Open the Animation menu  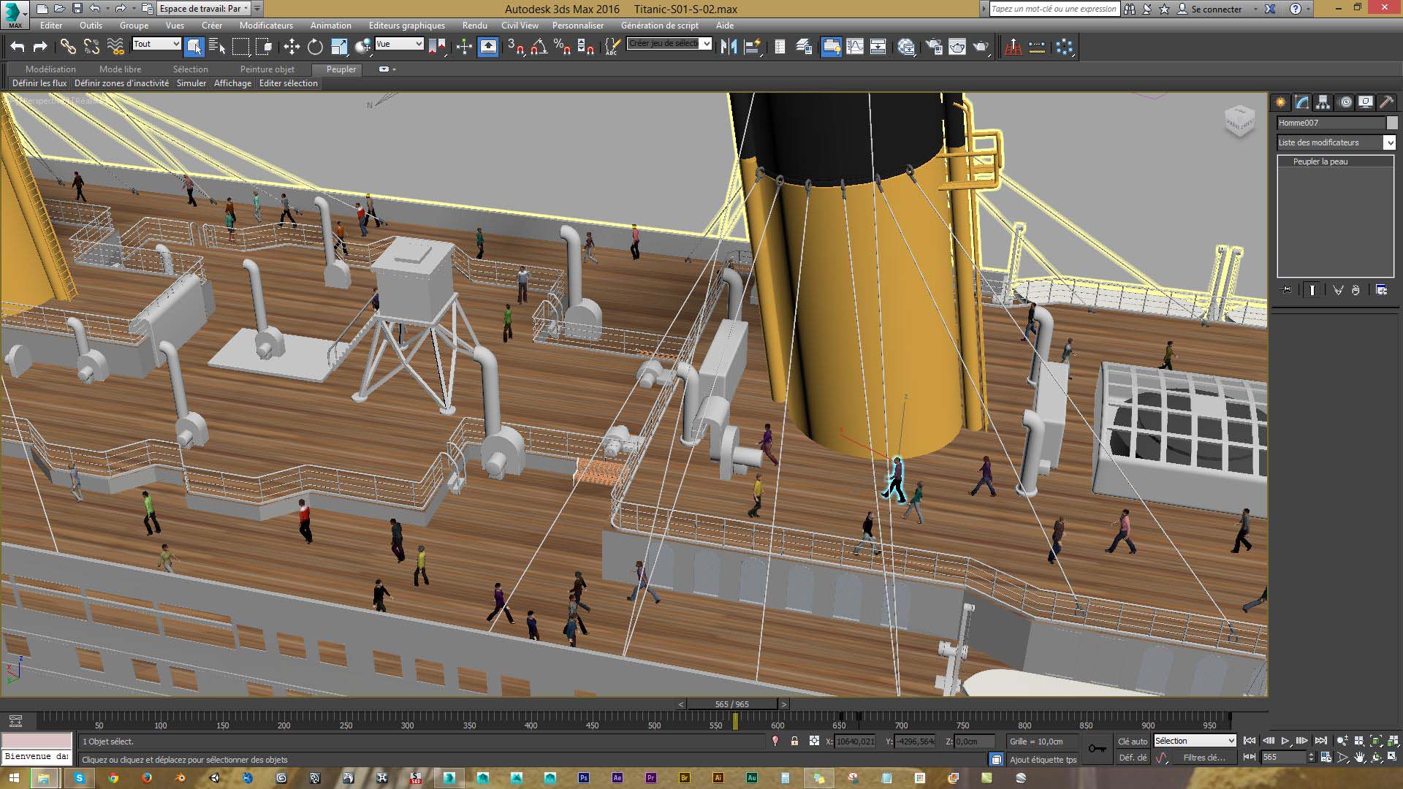coord(330,25)
